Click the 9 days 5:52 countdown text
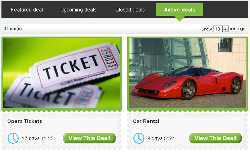 [161, 138]
